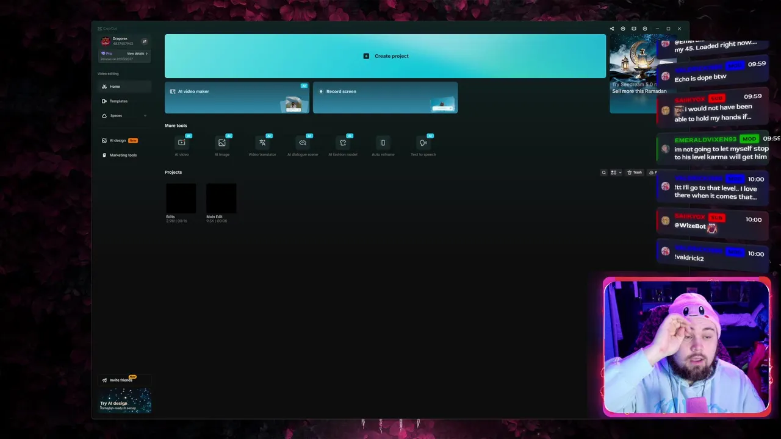781x439 pixels.
Task: Click the CapCut logo in title bar
Action: tap(107, 29)
